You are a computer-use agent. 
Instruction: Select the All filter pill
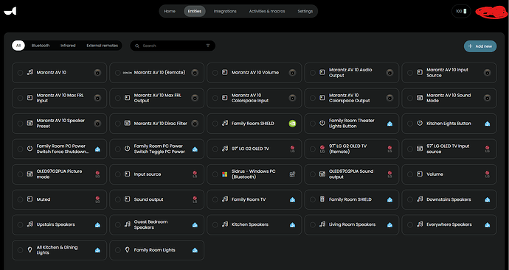pyautogui.click(x=18, y=46)
